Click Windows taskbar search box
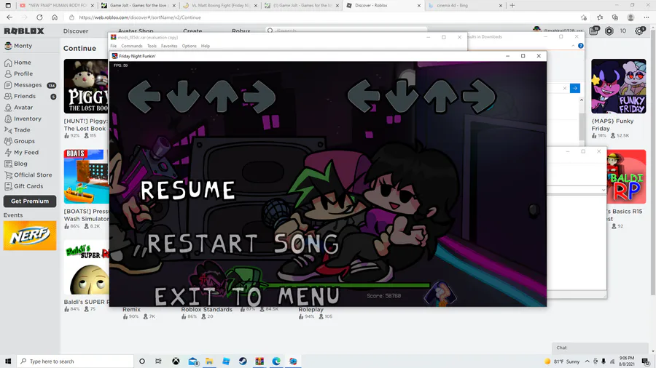Viewport: 656px width, 368px height. click(x=75, y=361)
